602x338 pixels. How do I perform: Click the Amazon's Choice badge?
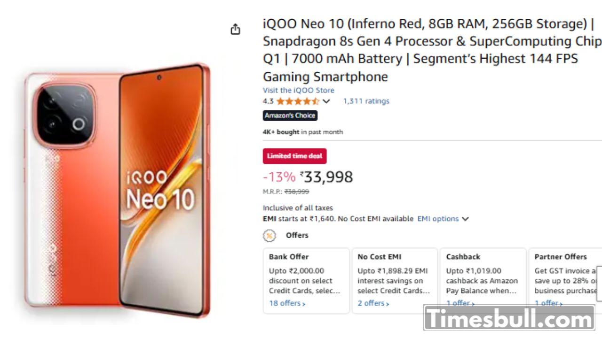pyautogui.click(x=290, y=115)
